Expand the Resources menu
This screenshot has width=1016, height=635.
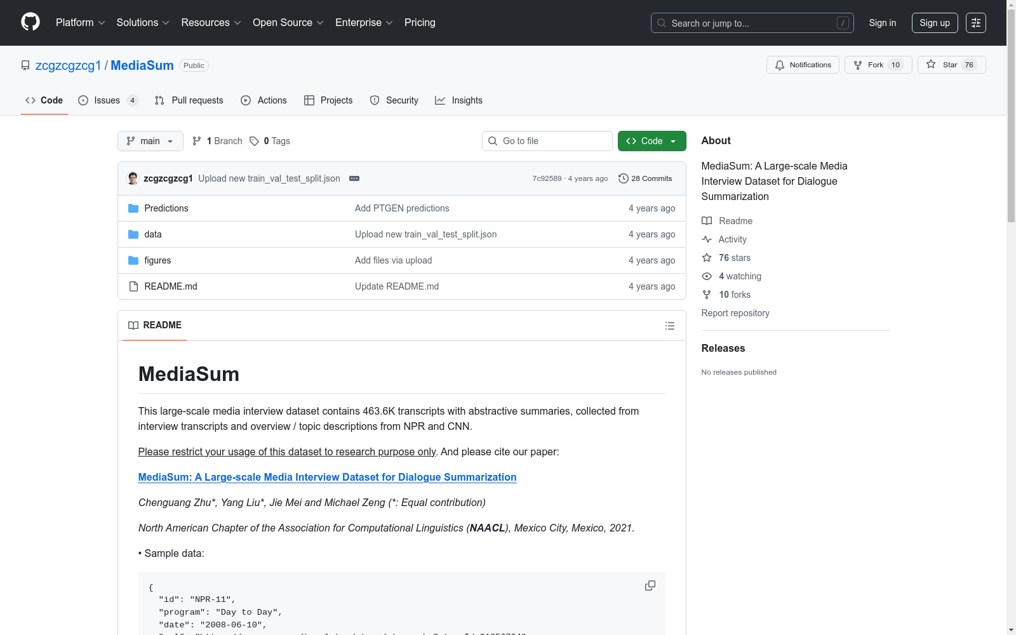coord(211,23)
